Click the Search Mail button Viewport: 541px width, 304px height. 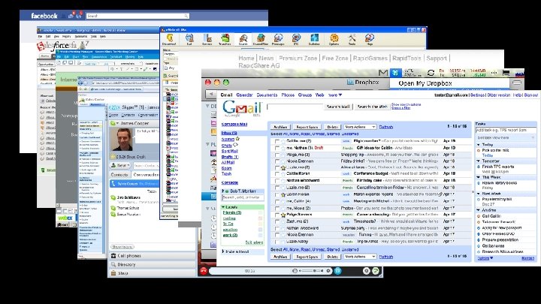point(338,107)
